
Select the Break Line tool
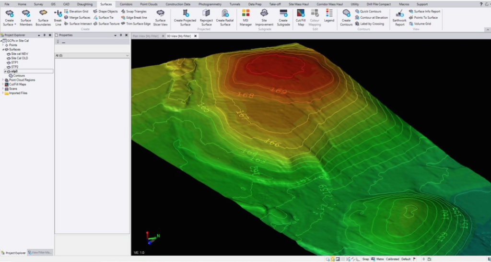pyautogui.click(x=58, y=18)
